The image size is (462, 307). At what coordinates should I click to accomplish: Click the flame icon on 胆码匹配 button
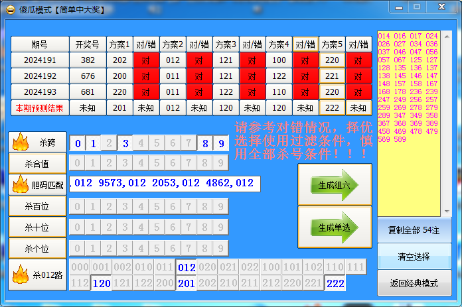(21, 184)
